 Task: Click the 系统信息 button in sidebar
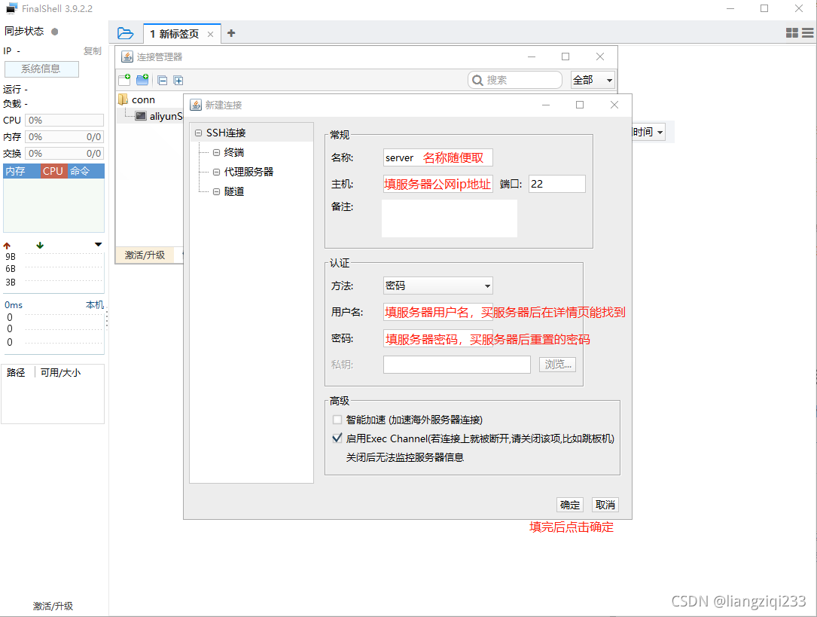click(x=41, y=69)
